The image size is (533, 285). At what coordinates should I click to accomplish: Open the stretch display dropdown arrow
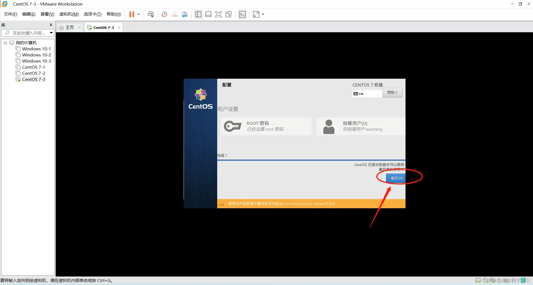pyautogui.click(x=263, y=14)
